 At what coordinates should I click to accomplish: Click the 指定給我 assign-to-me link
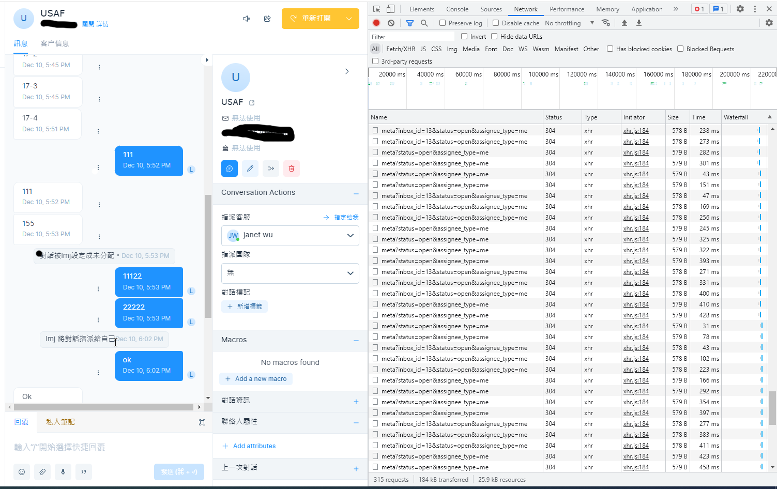(x=345, y=217)
